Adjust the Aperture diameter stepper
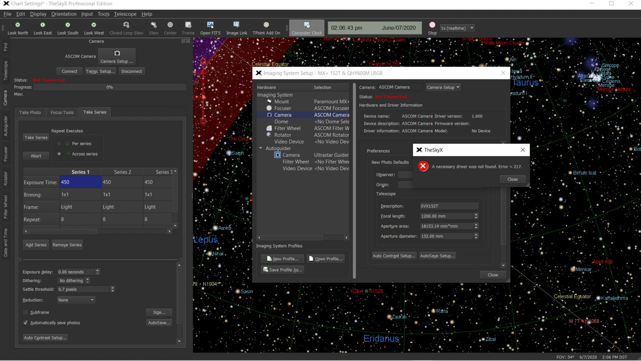 (476, 236)
